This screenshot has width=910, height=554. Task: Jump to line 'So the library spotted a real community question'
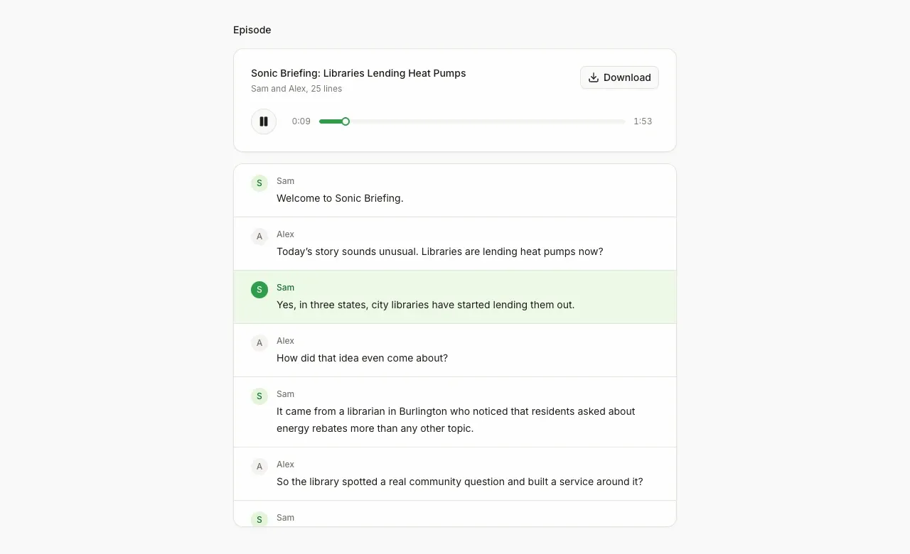pos(455,474)
